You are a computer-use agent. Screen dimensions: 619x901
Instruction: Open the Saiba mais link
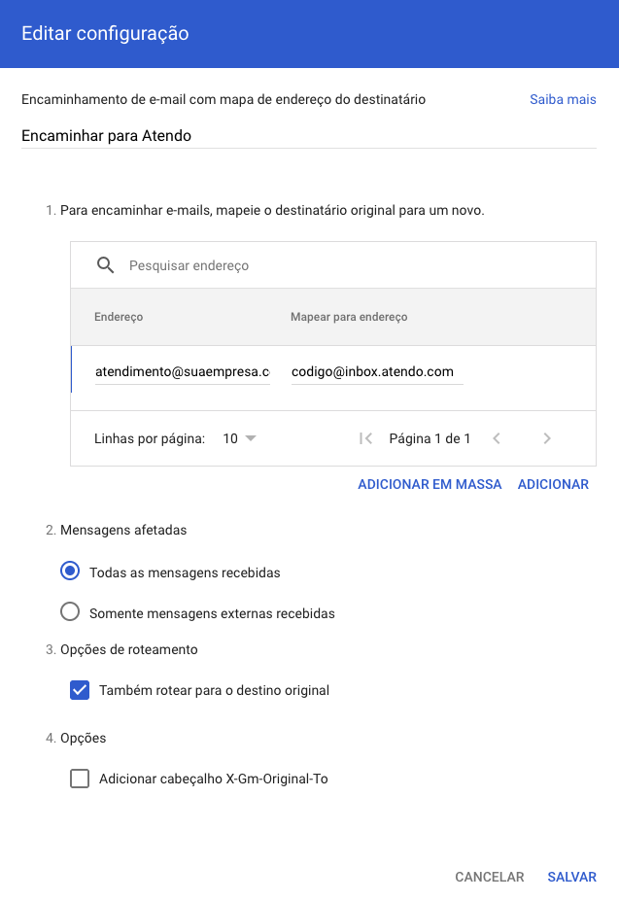(563, 99)
